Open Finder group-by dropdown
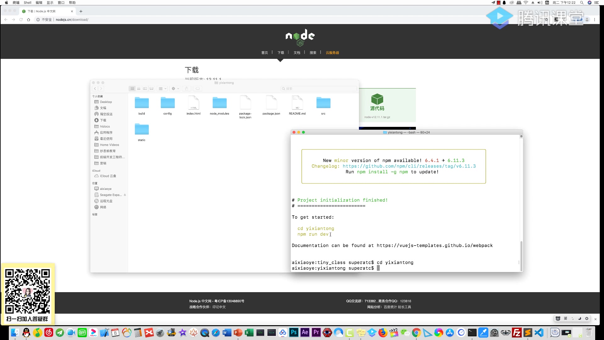 coord(162,89)
